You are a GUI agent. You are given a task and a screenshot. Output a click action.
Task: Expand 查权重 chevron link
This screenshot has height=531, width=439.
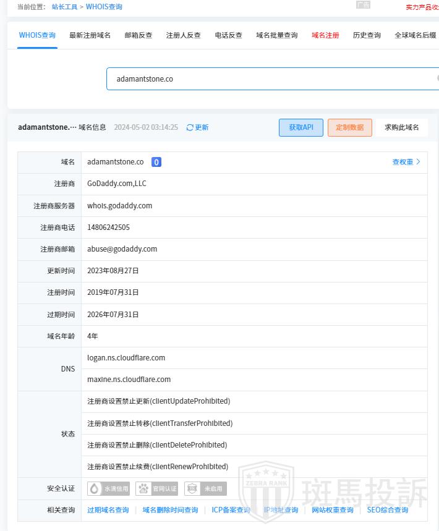point(406,162)
